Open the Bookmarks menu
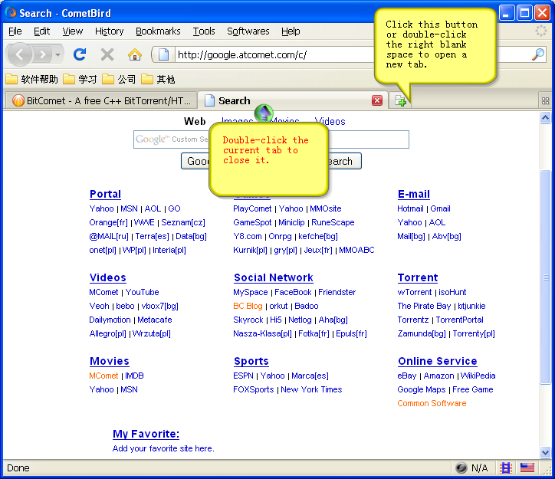Screen dimensions: 555x479 (158, 31)
